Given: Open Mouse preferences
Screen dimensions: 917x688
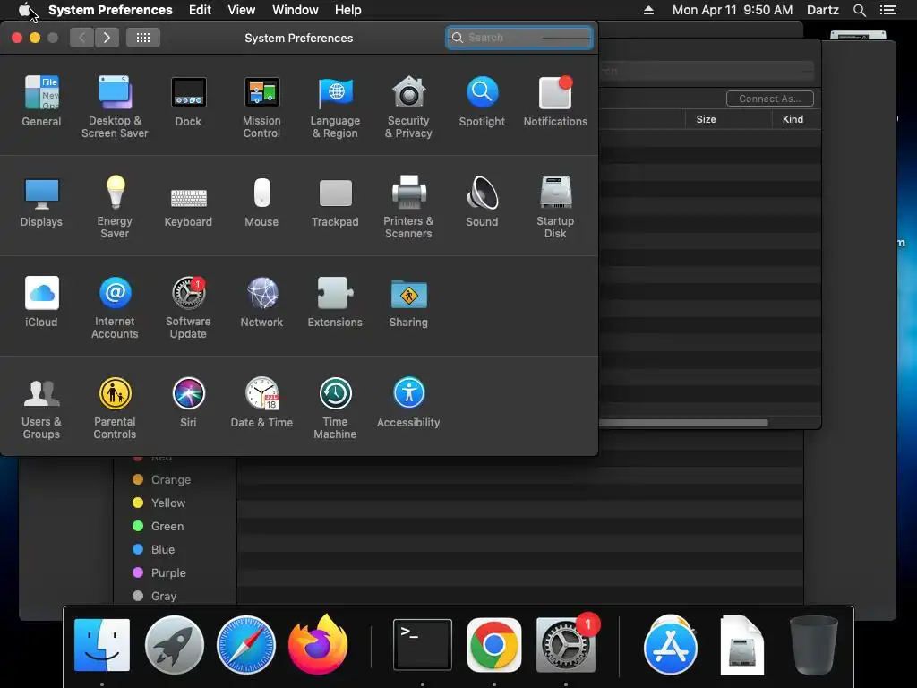Looking at the screenshot, I should [261, 202].
